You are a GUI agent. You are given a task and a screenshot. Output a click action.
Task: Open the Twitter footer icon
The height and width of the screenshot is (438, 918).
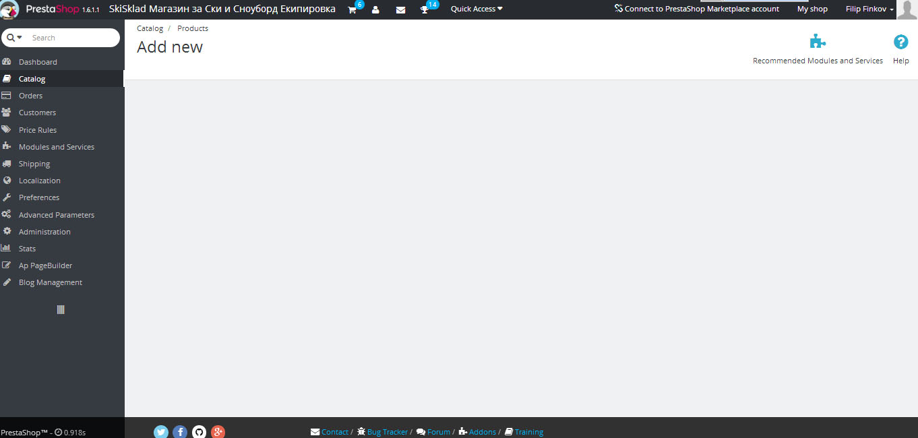point(161,432)
